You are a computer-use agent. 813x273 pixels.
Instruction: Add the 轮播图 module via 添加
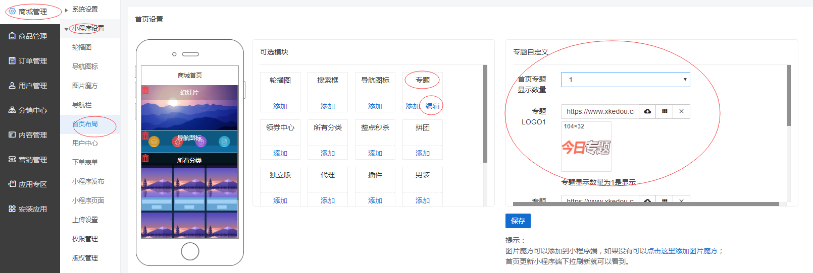point(280,106)
